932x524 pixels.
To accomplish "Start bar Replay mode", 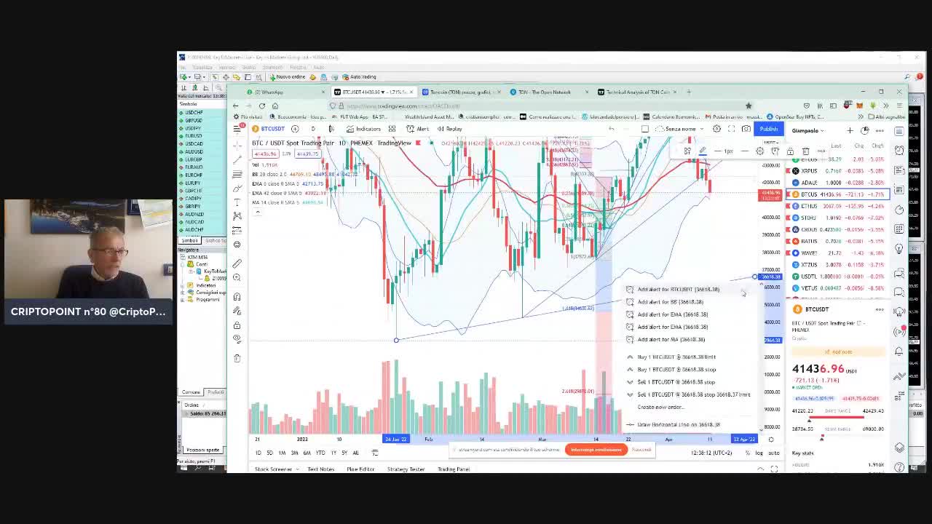I will click(x=450, y=129).
